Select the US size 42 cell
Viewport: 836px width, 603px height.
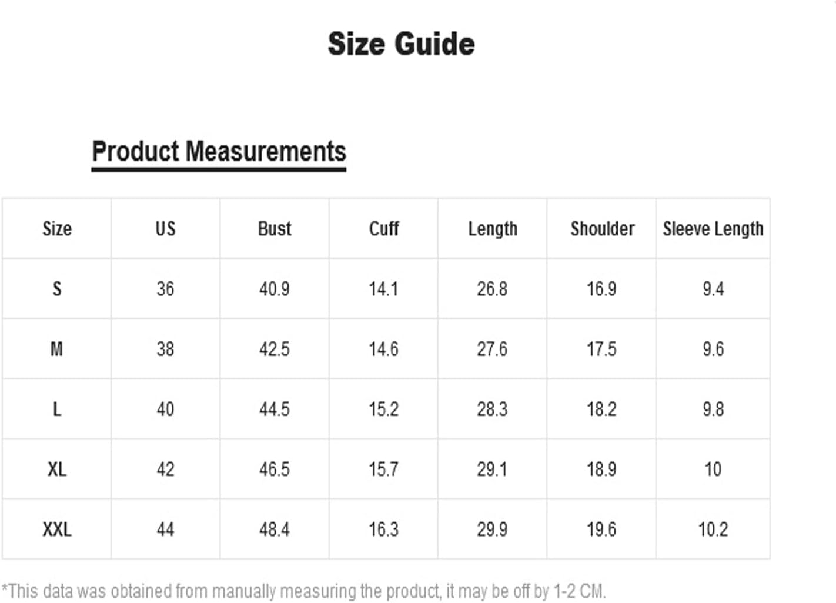click(x=165, y=469)
